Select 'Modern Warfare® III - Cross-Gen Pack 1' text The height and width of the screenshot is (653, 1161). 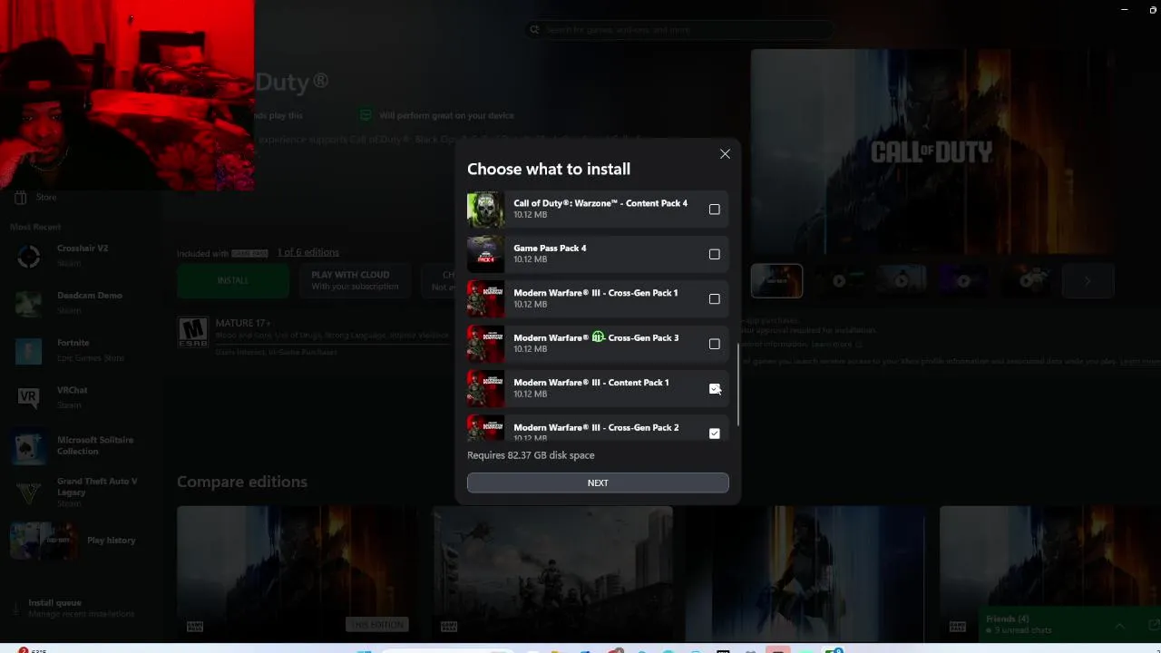596,293
